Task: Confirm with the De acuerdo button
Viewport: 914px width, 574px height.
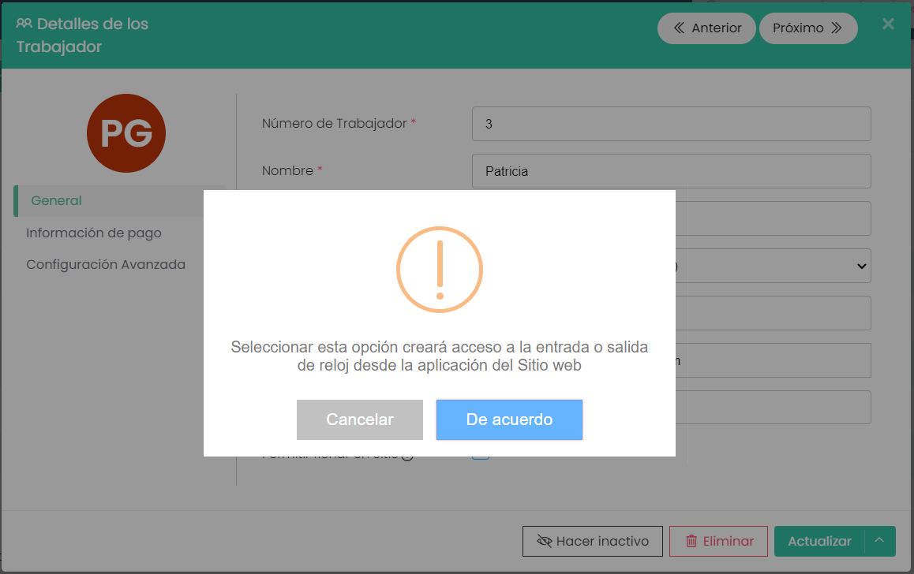Action: (x=509, y=419)
